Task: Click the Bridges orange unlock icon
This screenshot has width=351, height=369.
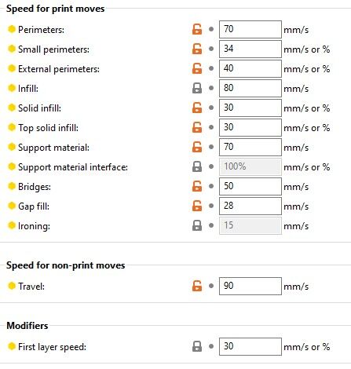Action: [197, 186]
